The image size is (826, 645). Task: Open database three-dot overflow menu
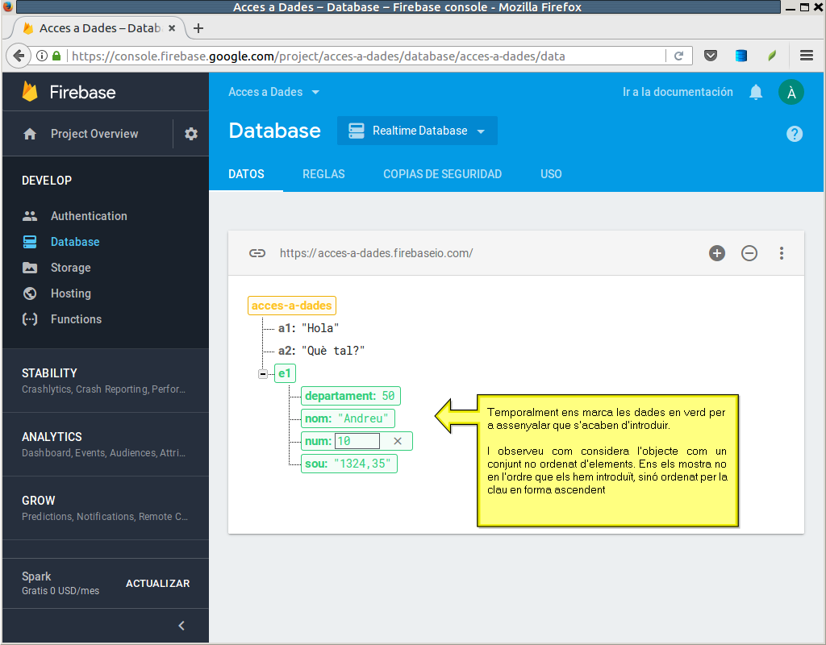(782, 253)
